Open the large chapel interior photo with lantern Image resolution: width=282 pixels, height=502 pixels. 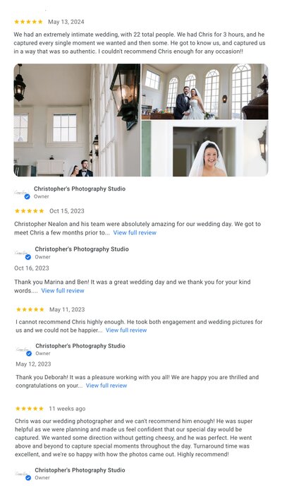(77, 120)
